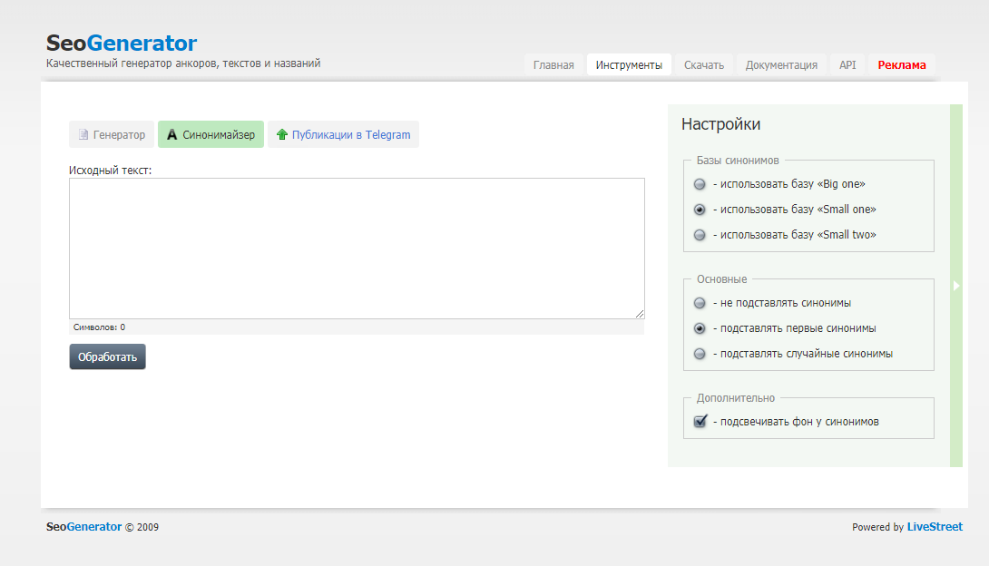This screenshot has height=566, width=989.
Task: Click the Базы синонимов group label
Action: [x=738, y=161]
